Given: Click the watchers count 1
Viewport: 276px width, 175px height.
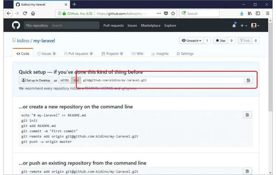Looking at the screenshot, I should tap(207, 41).
